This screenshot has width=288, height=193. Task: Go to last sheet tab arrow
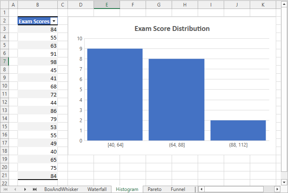click(x=35, y=189)
